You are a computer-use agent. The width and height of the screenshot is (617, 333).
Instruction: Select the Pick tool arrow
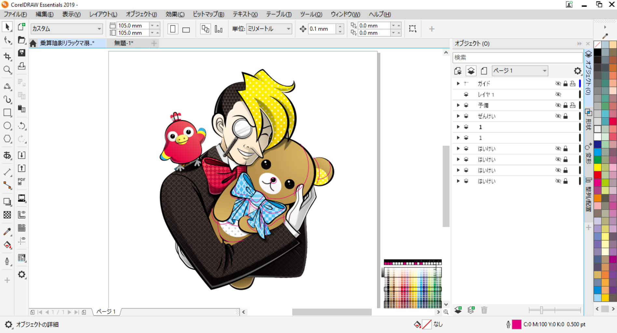pyautogui.click(x=7, y=27)
